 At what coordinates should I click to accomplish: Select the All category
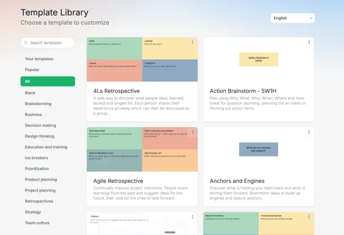[48, 81]
